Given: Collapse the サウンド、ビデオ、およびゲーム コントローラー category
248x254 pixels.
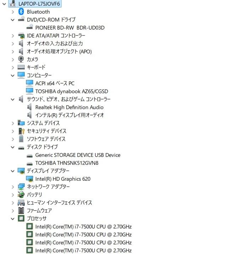Looking at the screenshot, I should click(13, 99).
